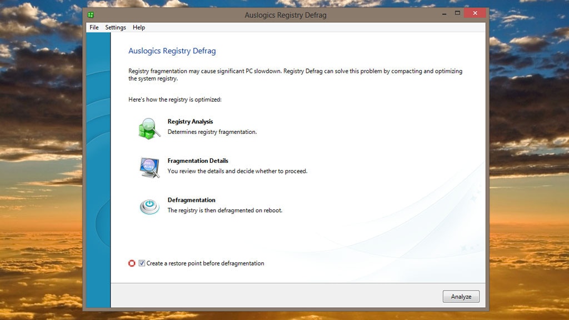The width and height of the screenshot is (569, 320).
Task: Click 'The registry is then defragmented on reboot.'
Action: click(x=224, y=211)
